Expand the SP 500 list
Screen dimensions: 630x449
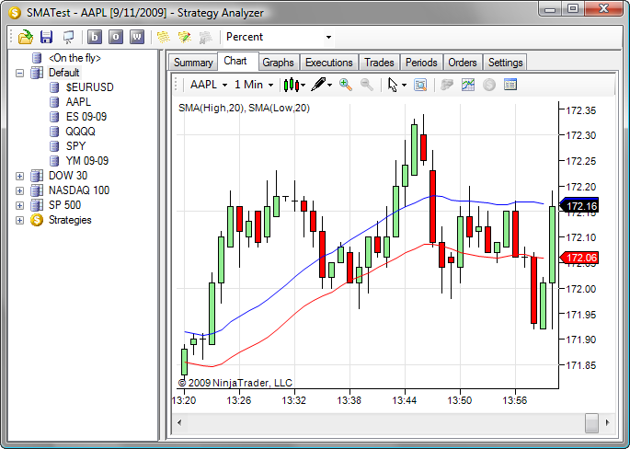tap(19, 205)
